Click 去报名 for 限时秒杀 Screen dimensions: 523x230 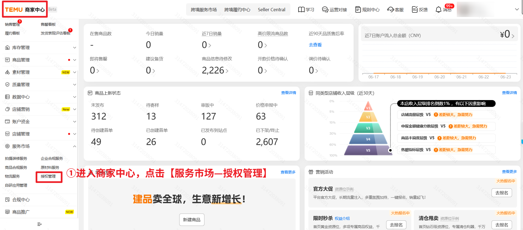(396, 225)
